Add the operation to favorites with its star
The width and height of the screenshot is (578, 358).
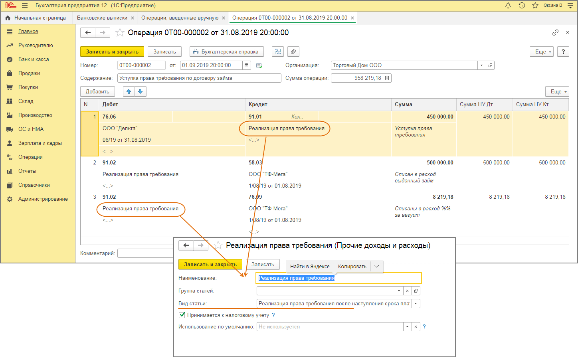tap(119, 33)
